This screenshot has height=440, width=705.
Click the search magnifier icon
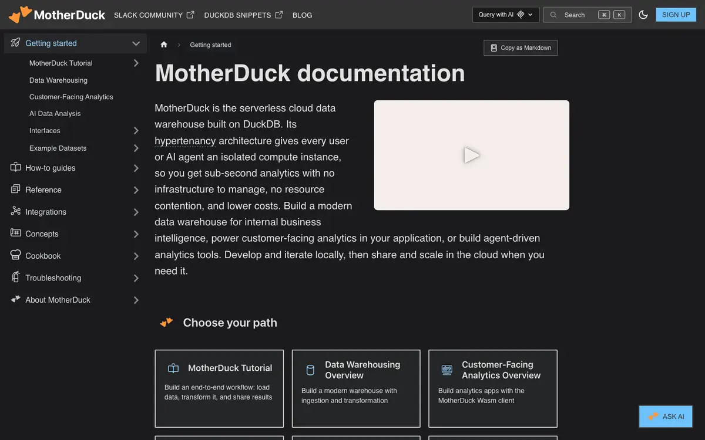pos(553,15)
